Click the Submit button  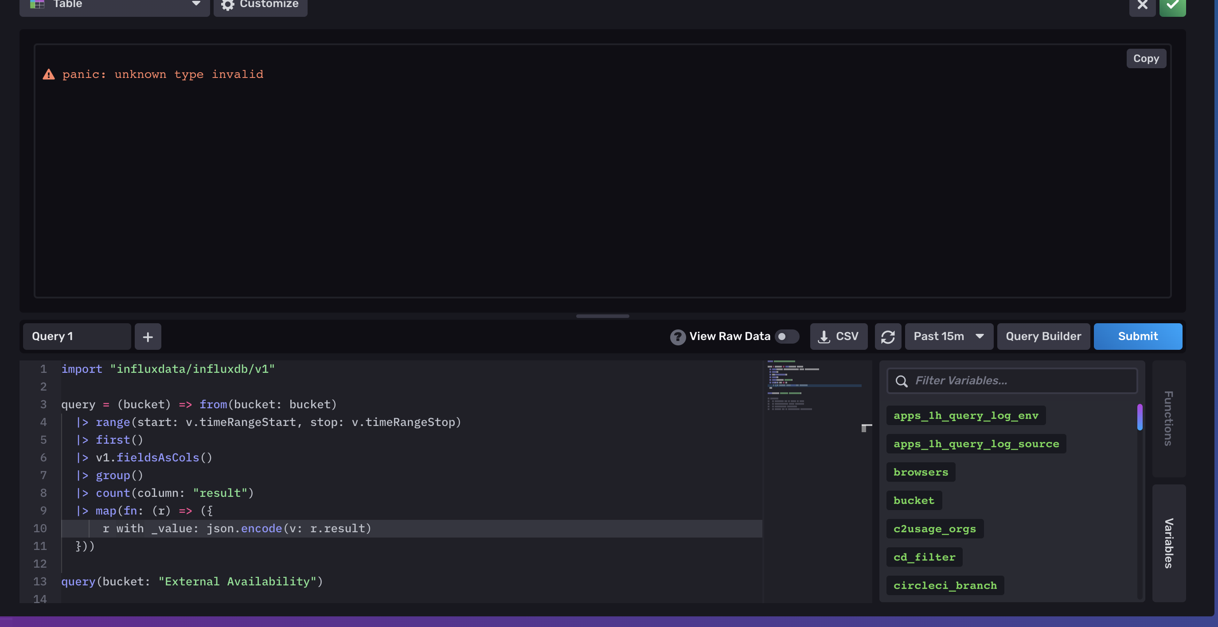click(x=1138, y=336)
